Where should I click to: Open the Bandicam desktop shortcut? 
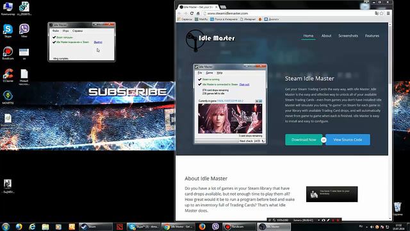click(8, 53)
